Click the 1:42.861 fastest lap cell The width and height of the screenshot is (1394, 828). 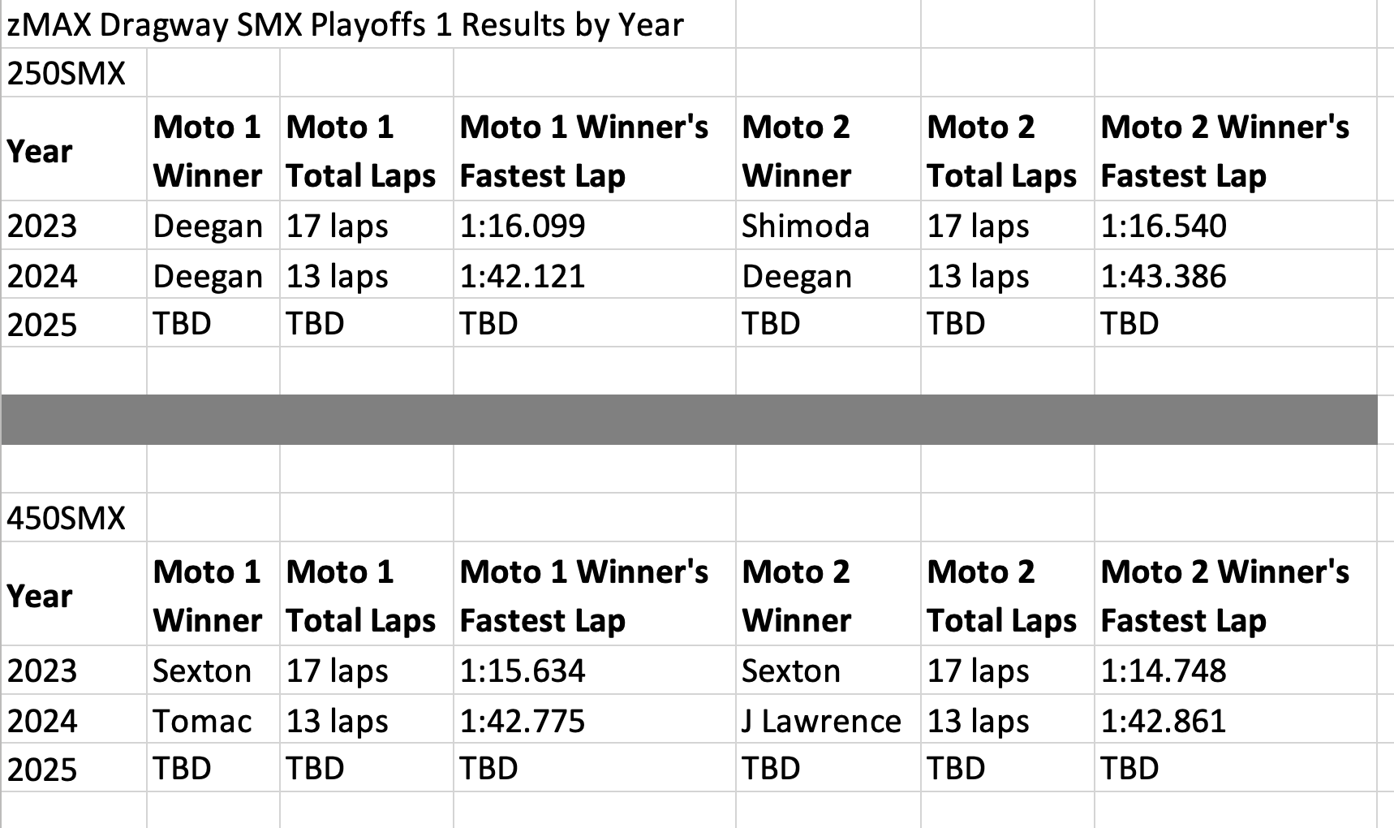(1163, 721)
